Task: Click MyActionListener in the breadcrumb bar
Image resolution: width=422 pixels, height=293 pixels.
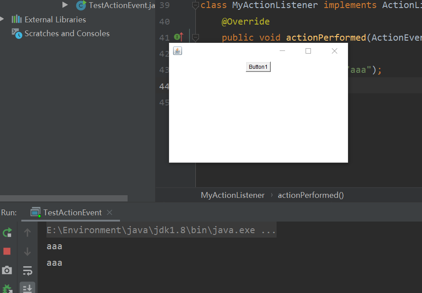Action: [x=232, y=195]
